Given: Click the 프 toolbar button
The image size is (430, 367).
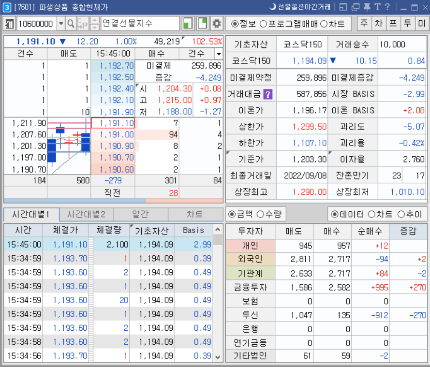Looking at the screenshot, I should [393, 23].
